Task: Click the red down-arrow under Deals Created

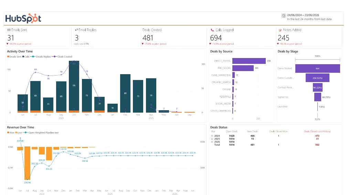Action: [143, 44]
